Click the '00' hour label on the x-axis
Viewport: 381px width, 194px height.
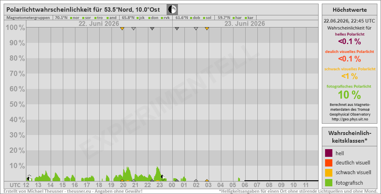point(172,185)
